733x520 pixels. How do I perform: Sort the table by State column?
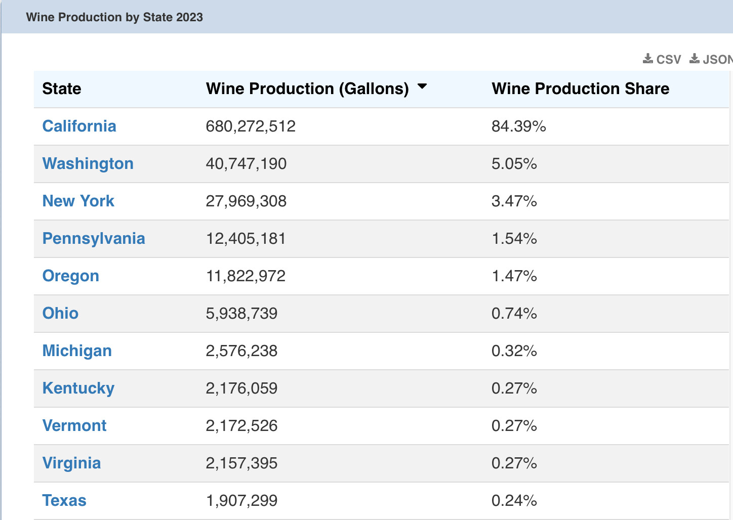point(61,89)
